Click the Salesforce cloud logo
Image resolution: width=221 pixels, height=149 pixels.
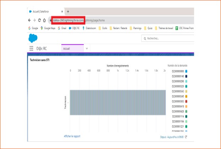point(33,38)
